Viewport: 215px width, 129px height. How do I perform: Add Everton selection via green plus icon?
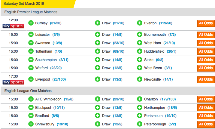tap(140, 23)
